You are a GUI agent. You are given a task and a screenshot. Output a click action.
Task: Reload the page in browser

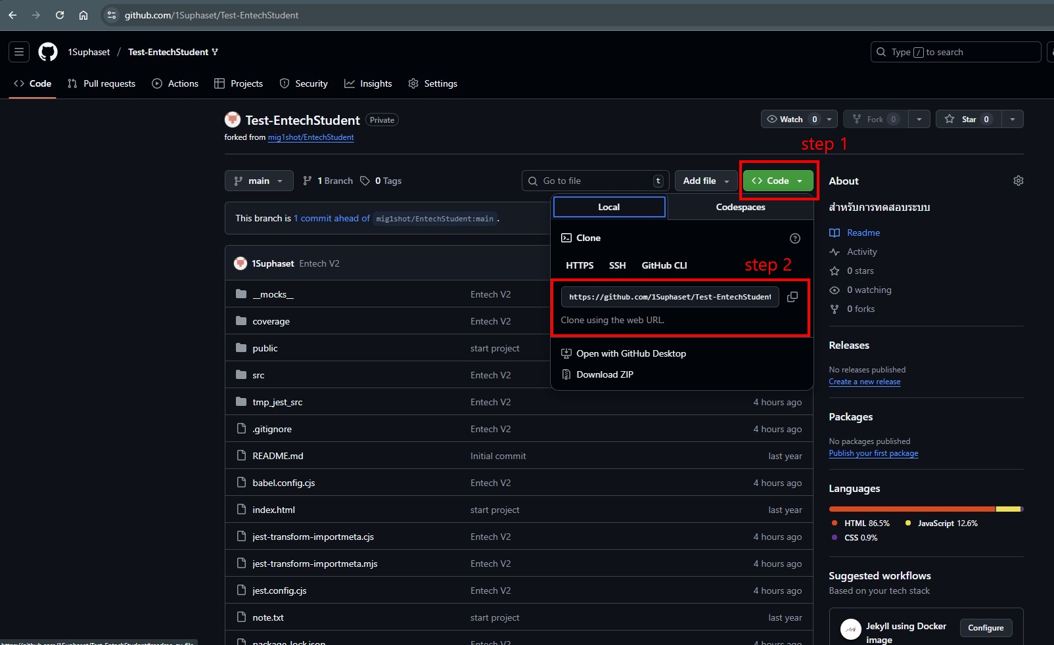point(60,15)
